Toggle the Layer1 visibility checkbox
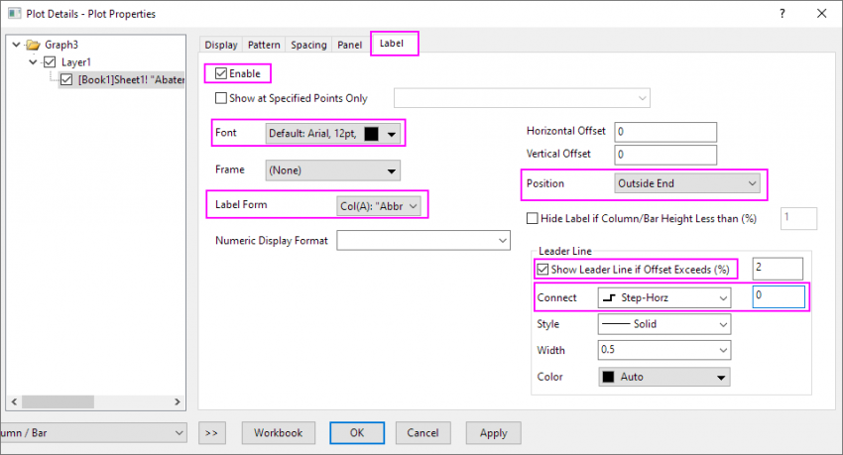 point(51,61)
